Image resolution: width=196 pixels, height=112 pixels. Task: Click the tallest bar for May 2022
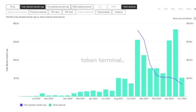click(x=175, y=63)
